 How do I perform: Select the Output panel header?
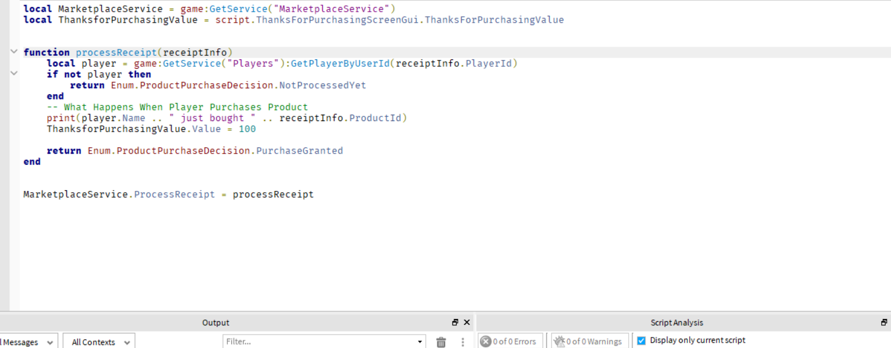tap(216, 322)
